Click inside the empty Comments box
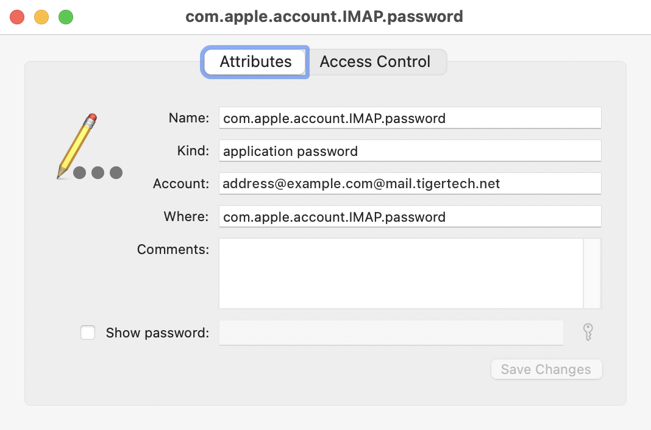The height and width of the screenshot is (430, 651). click(400, 273)
